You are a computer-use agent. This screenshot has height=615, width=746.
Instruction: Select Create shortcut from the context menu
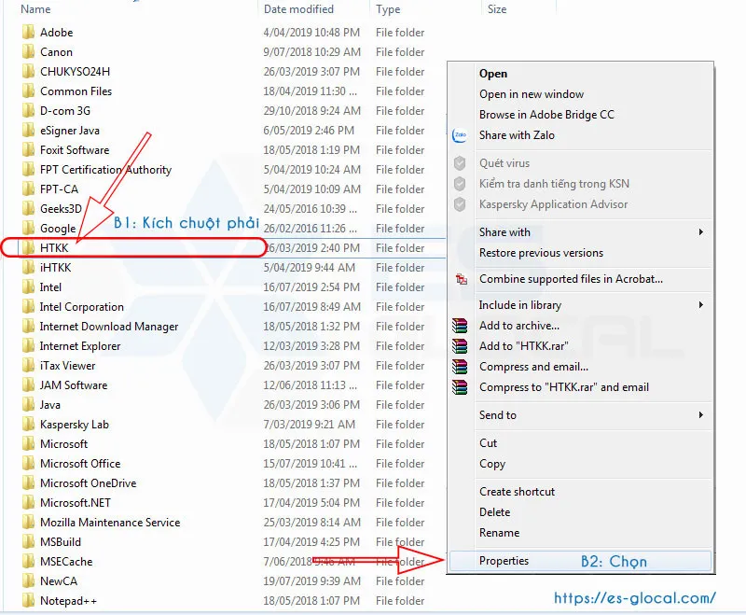[x=517, y=492]
